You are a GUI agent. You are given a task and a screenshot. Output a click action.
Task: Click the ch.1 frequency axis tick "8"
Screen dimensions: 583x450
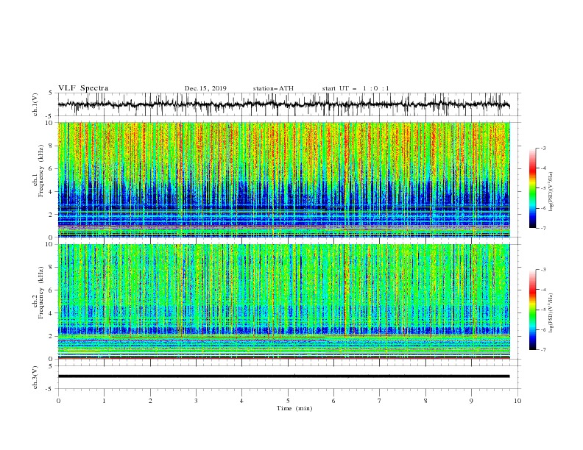coord(52,146)
